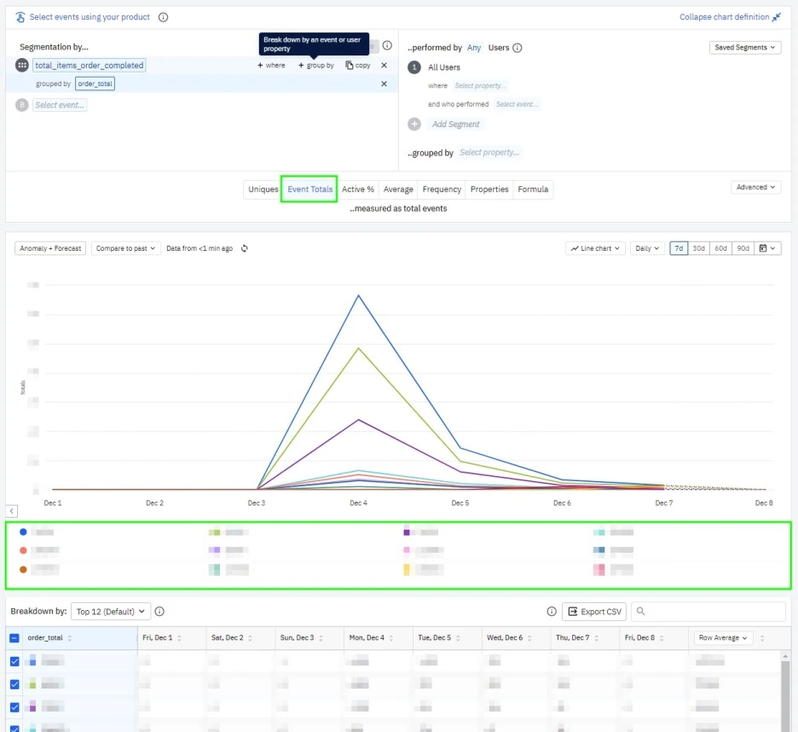Collapse the chart definition panel
The width and height of the screenshot is (798, 732).
point(730,17)
